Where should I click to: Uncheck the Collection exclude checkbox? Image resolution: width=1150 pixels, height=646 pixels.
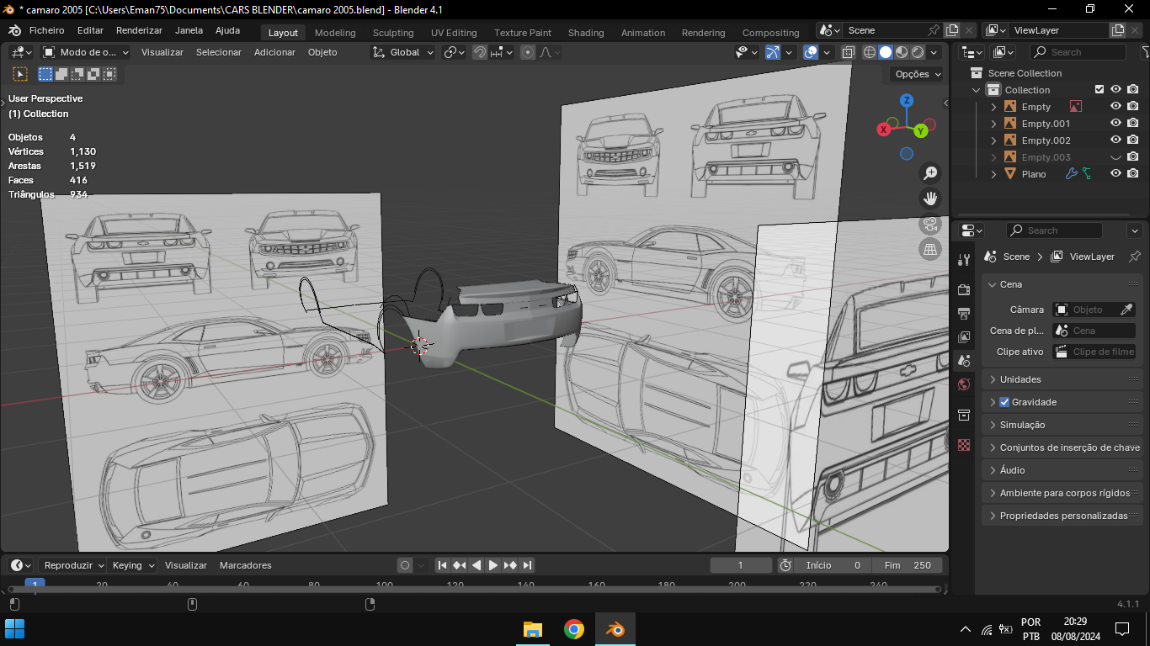[1099, 90]
